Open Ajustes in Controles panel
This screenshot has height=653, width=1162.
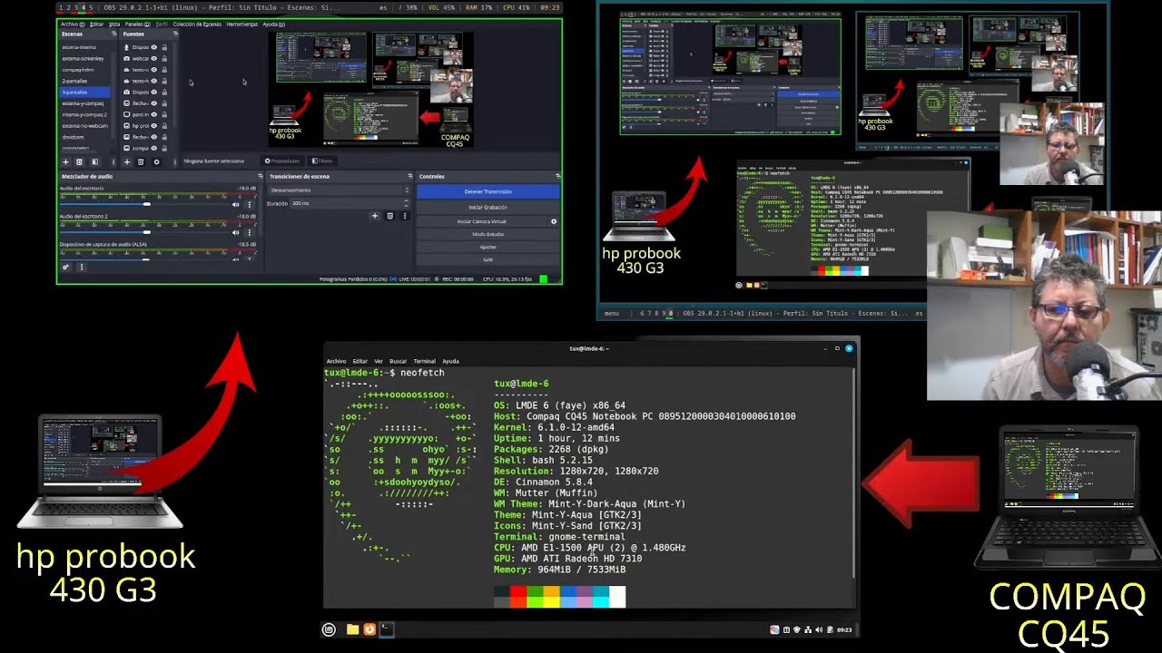tap(488, 247)
